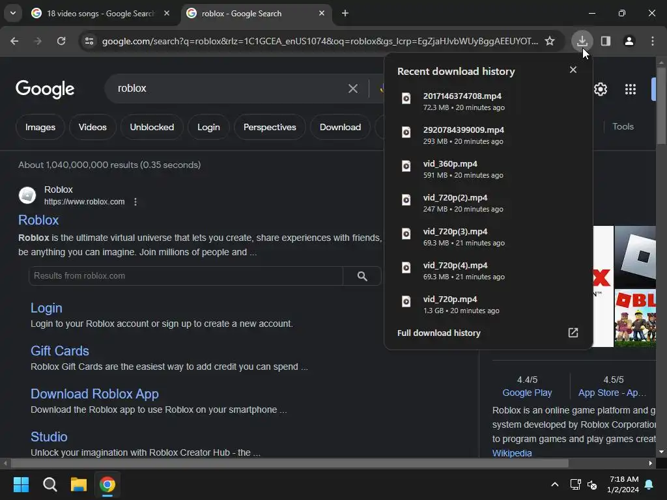Open the App Store rating link
The height and width of the screenshot is (500, 667).
click(612, 393)
